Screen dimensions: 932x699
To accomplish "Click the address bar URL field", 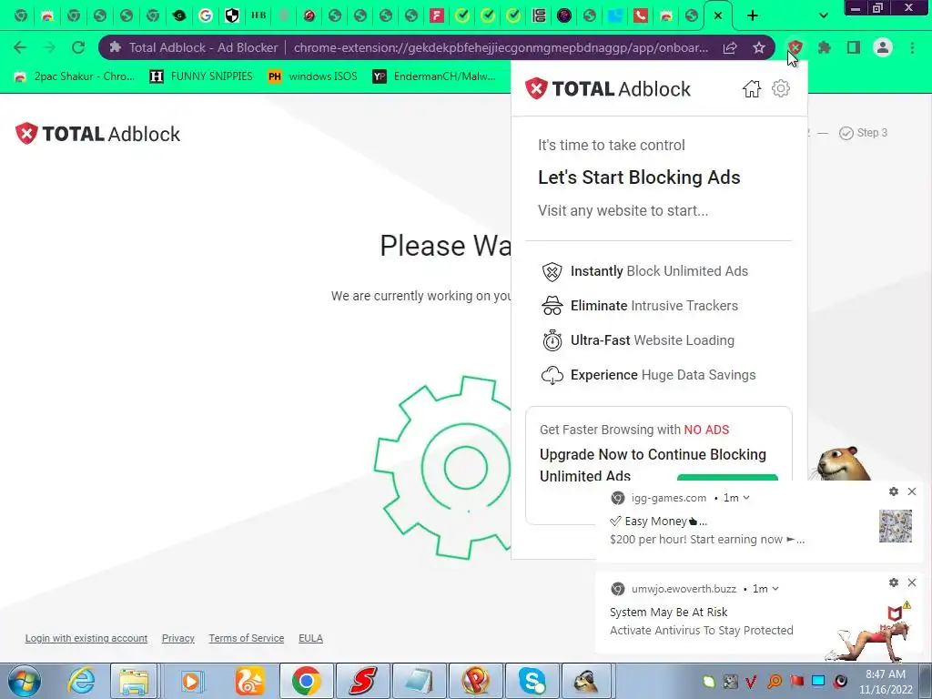I will point(501,47).
